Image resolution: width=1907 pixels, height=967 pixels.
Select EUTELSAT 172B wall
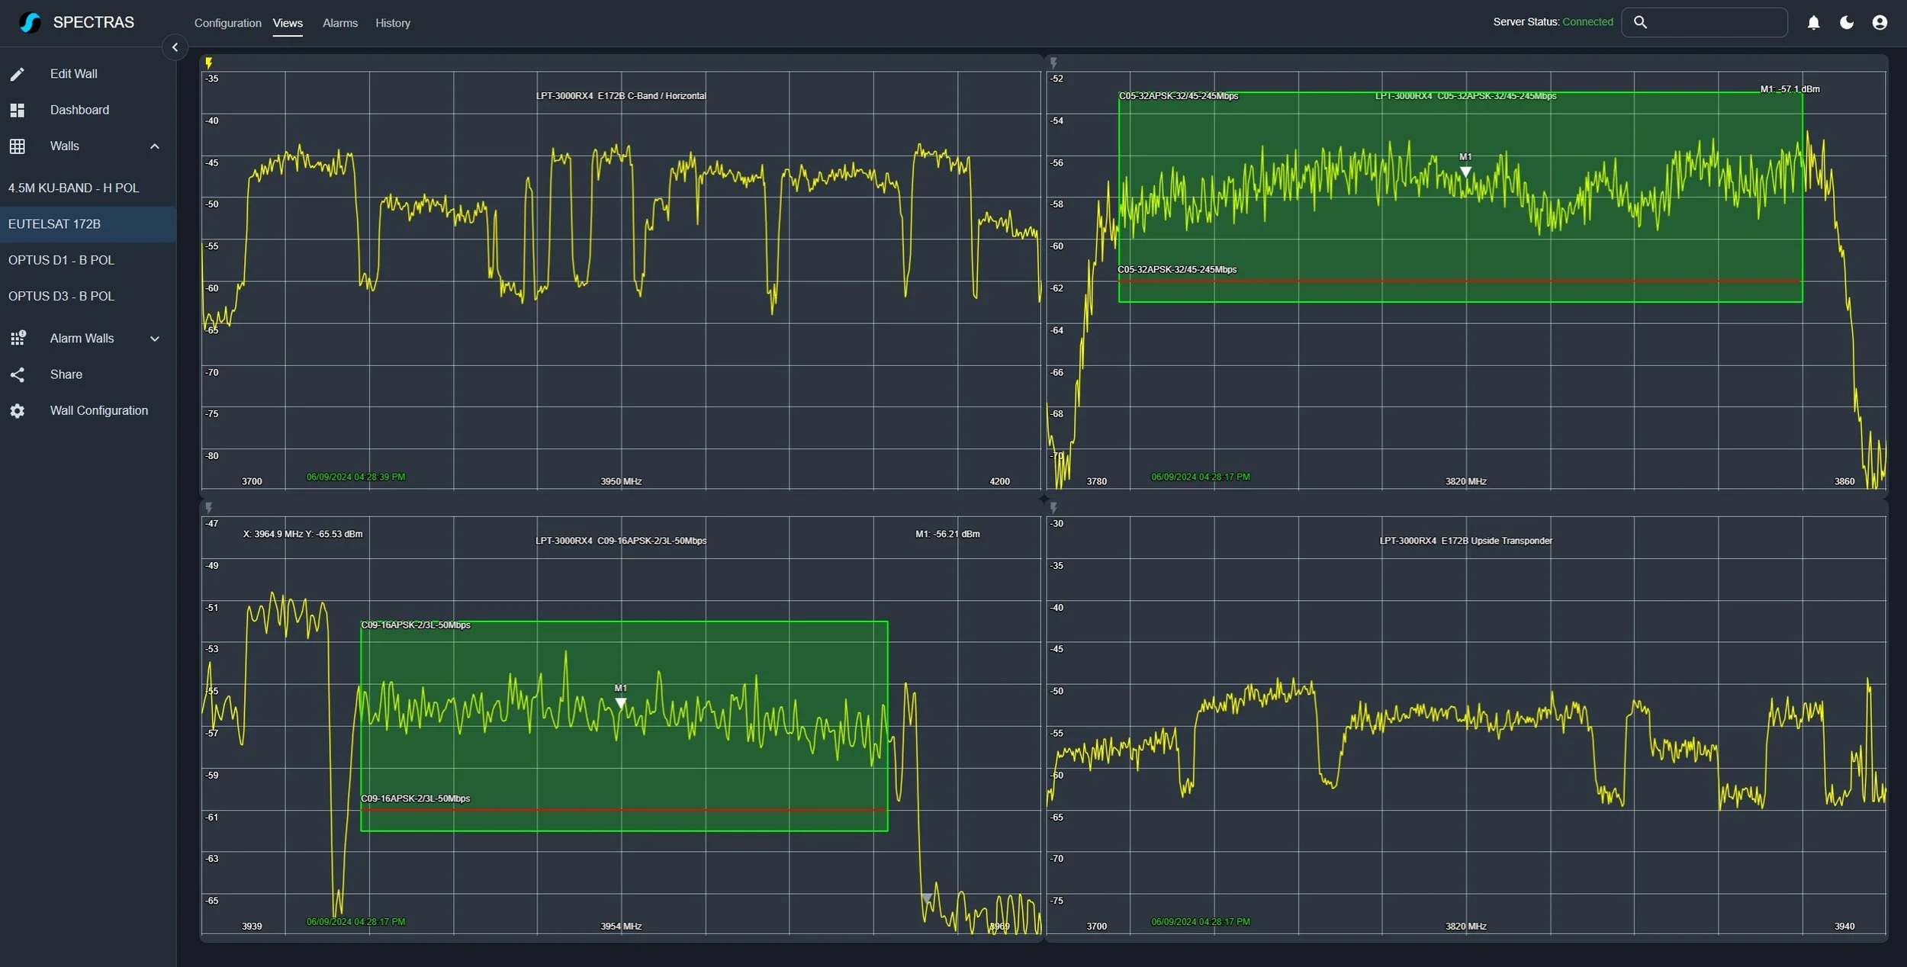pyautogui.click(x=88, y=224)
